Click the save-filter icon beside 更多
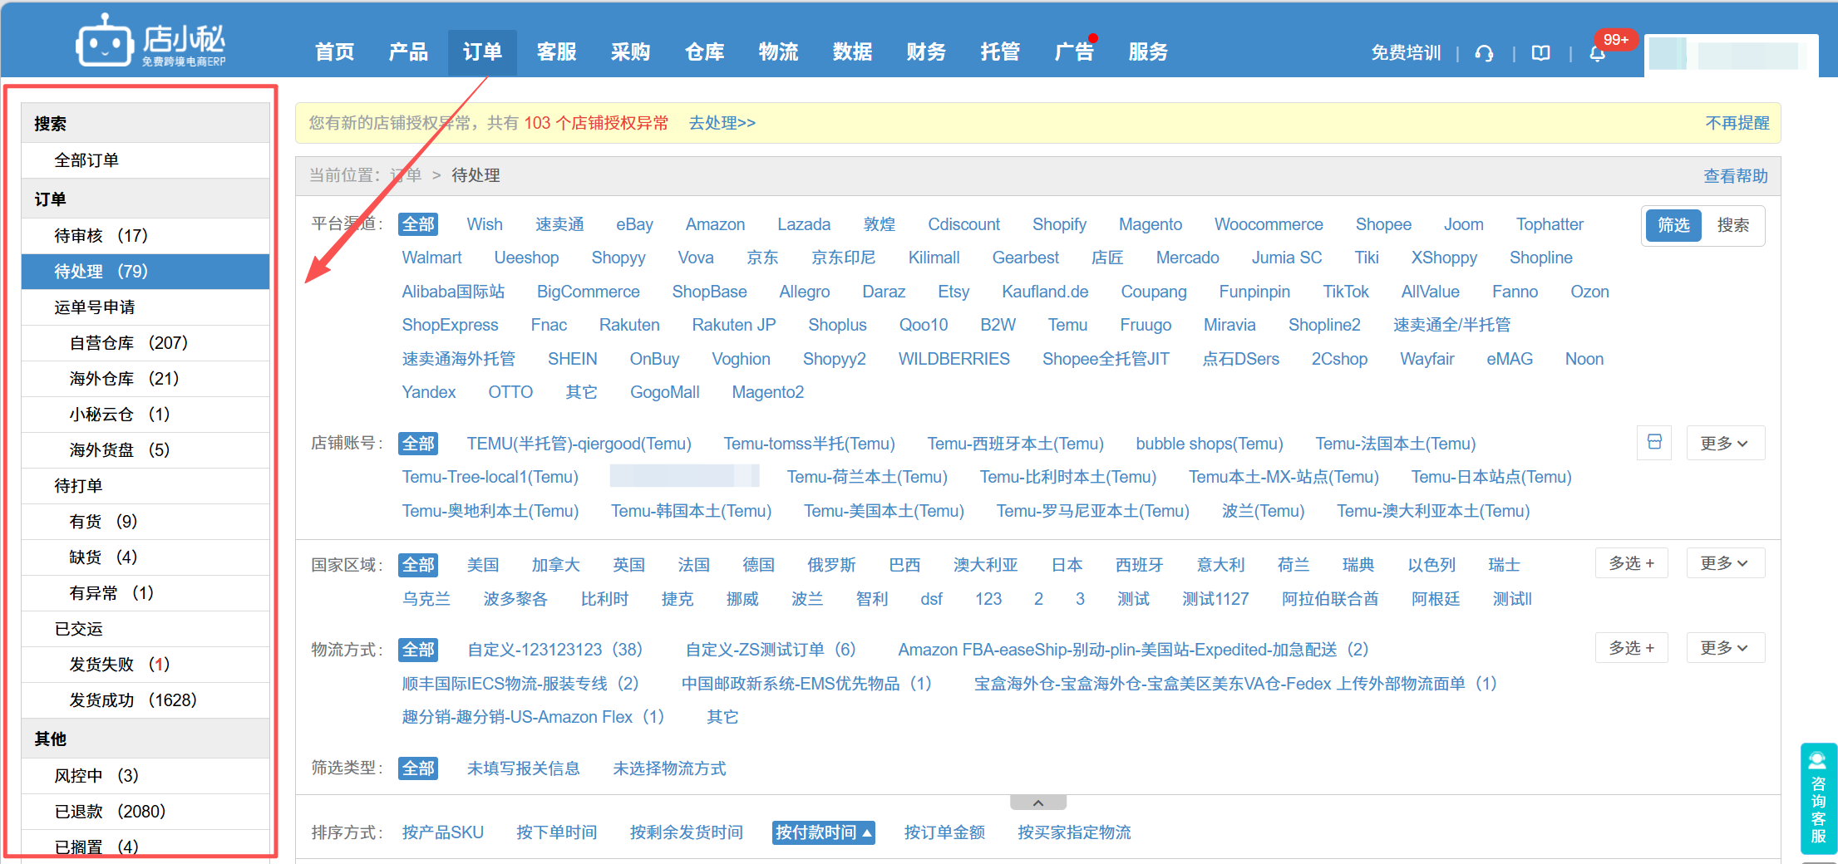 click(x=1654, y=442)
